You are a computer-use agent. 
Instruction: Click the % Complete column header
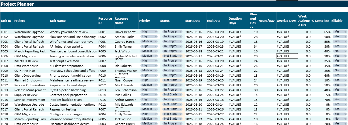320,21
